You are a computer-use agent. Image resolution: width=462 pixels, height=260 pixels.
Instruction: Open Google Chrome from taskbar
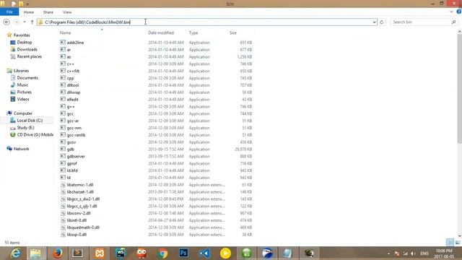point(162,253)
